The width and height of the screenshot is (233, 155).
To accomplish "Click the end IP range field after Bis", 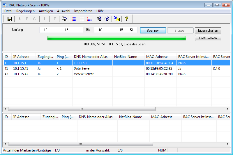I will [116, 30].
